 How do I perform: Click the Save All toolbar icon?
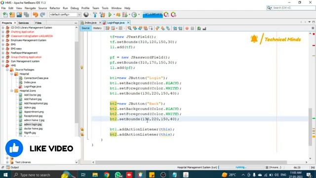[26, 14]
